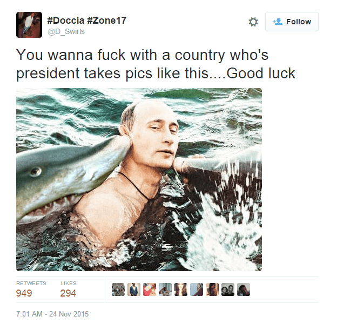View the 294 likes count
The width and height of the screenshot is (337, 323).
coord(68,293)
